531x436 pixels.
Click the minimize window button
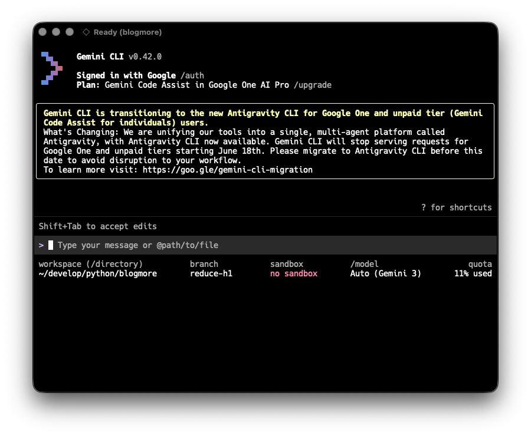[56, 32]
